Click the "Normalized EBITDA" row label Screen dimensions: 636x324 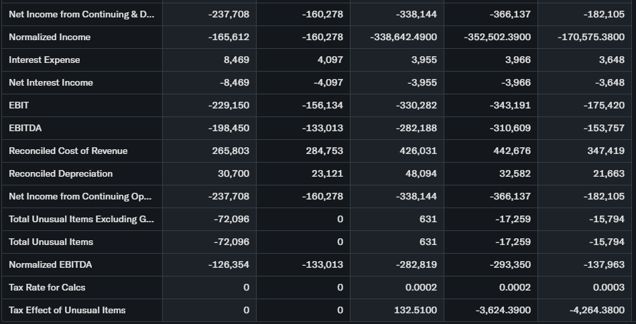(x=50, y=264)
